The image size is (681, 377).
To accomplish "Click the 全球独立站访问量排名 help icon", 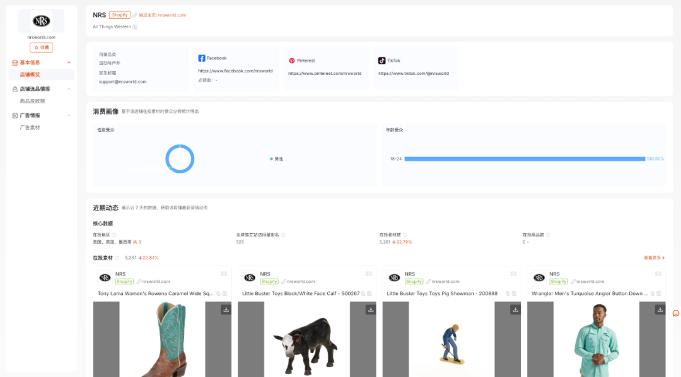I will tap(282, 235).
